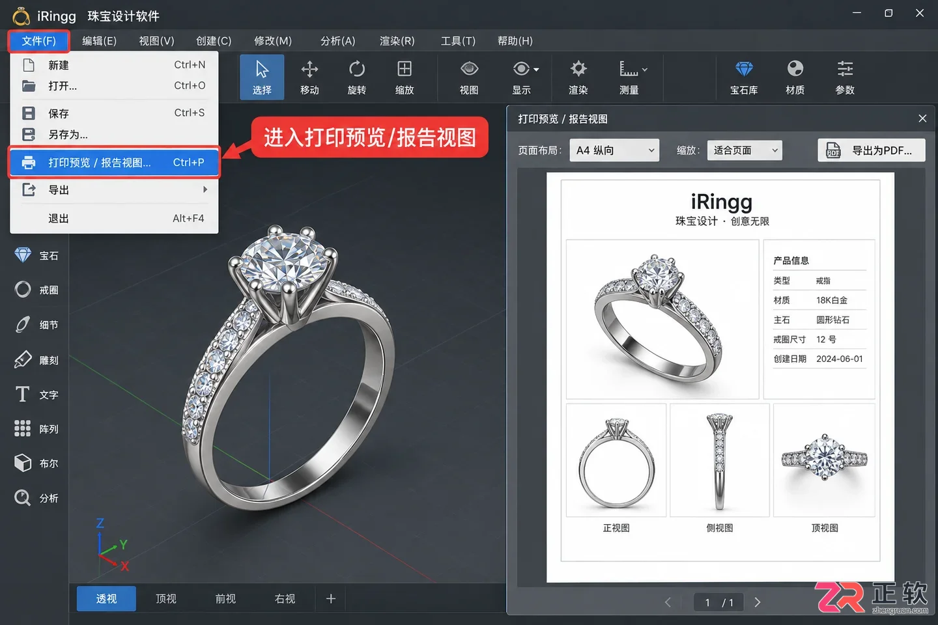Pick the 缩放 scale tool
The image size is (938, 625).
(x=405, y=77)
